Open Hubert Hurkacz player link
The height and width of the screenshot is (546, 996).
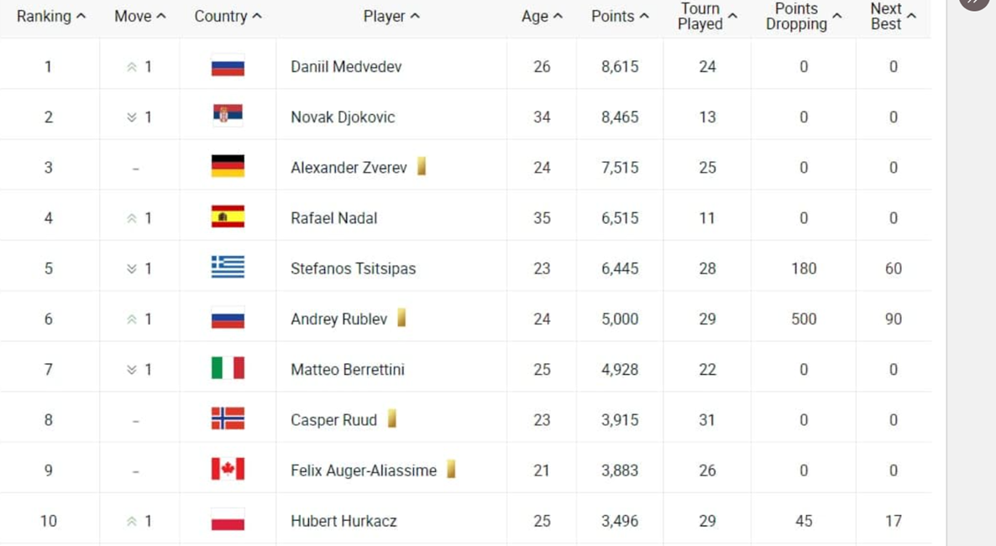click(343, 521)
